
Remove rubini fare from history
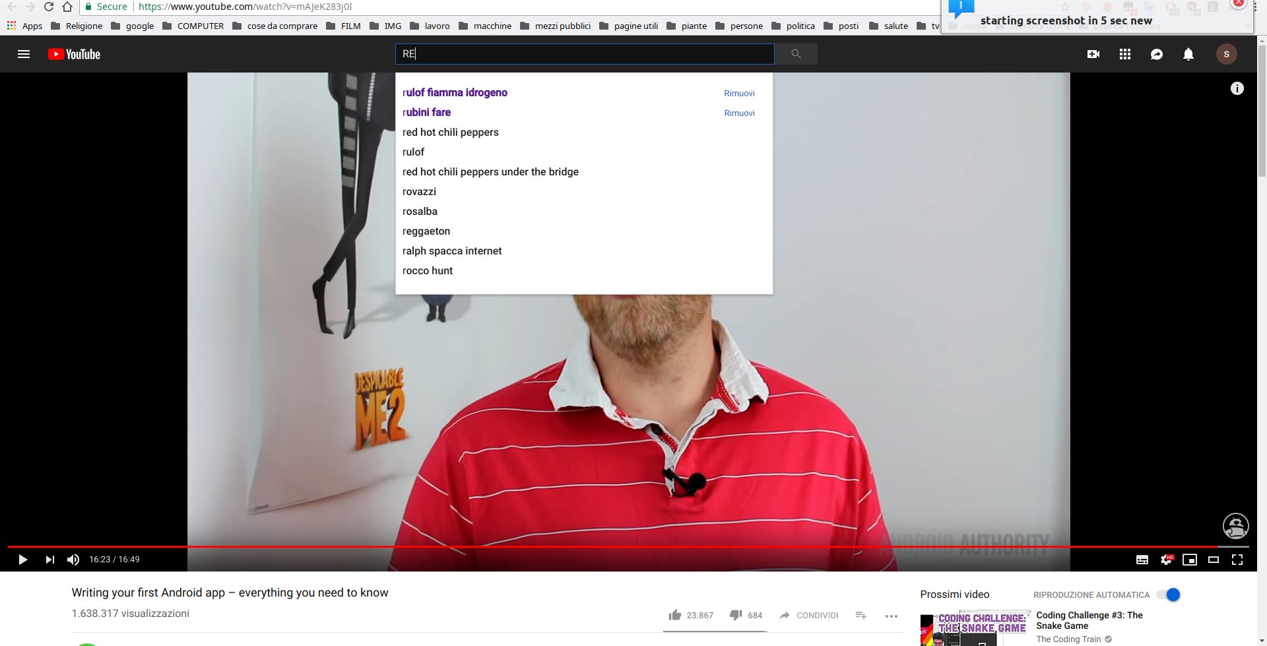click(739, 113)
